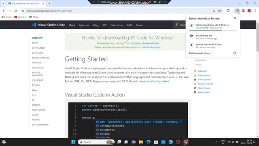Open Gmail bookmark
The width and height of the screenshot is (259, 146).
(6, 17)
